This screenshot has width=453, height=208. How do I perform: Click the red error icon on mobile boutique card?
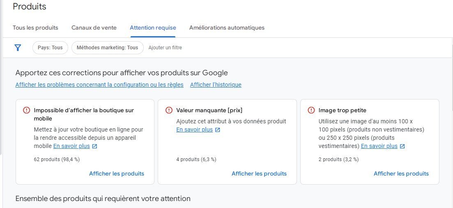26,110
